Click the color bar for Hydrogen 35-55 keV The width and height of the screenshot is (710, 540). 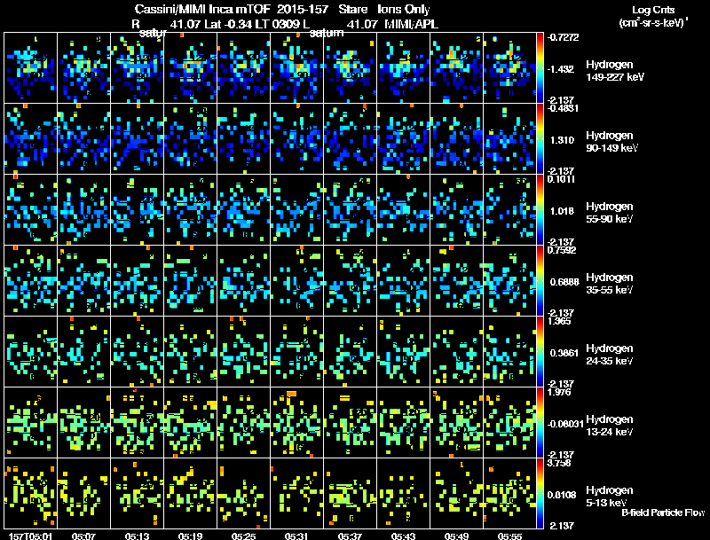[540, 280]
